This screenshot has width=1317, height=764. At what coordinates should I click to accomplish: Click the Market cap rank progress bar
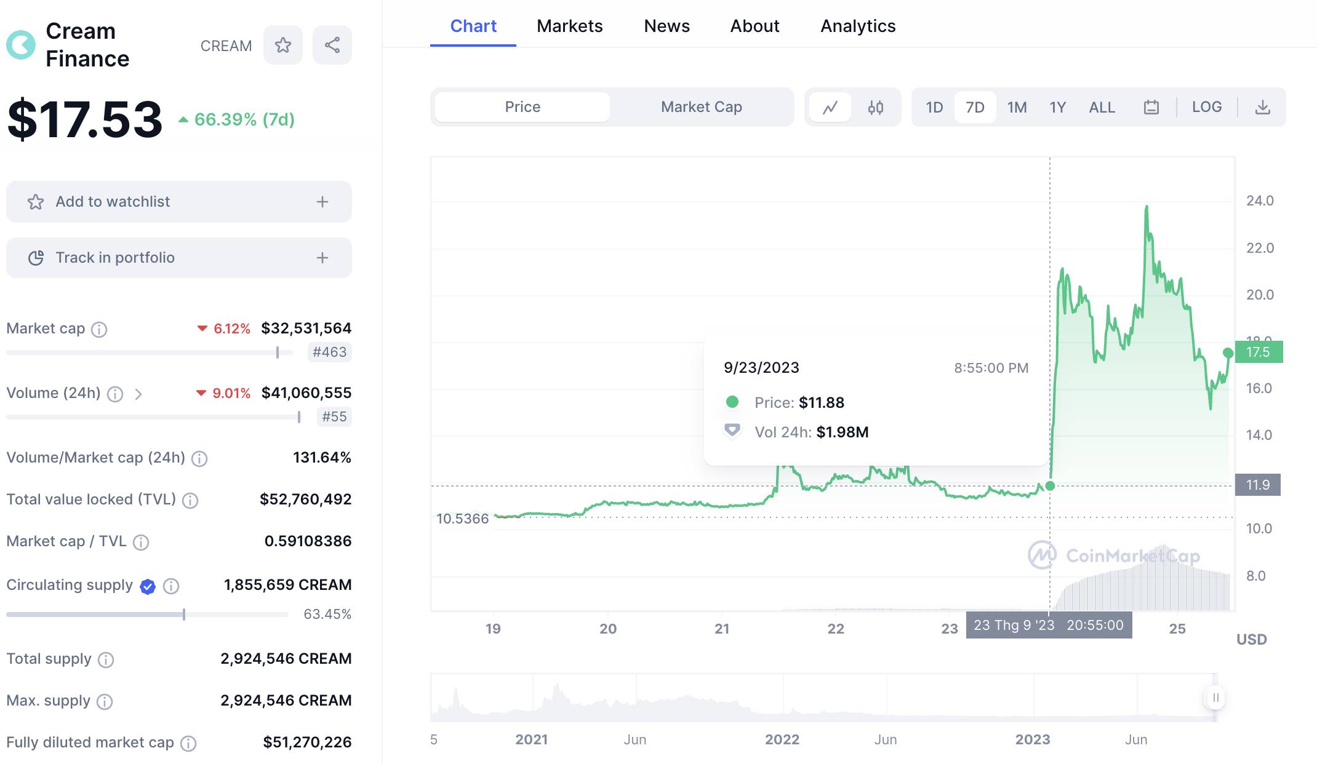click(150, 352)
